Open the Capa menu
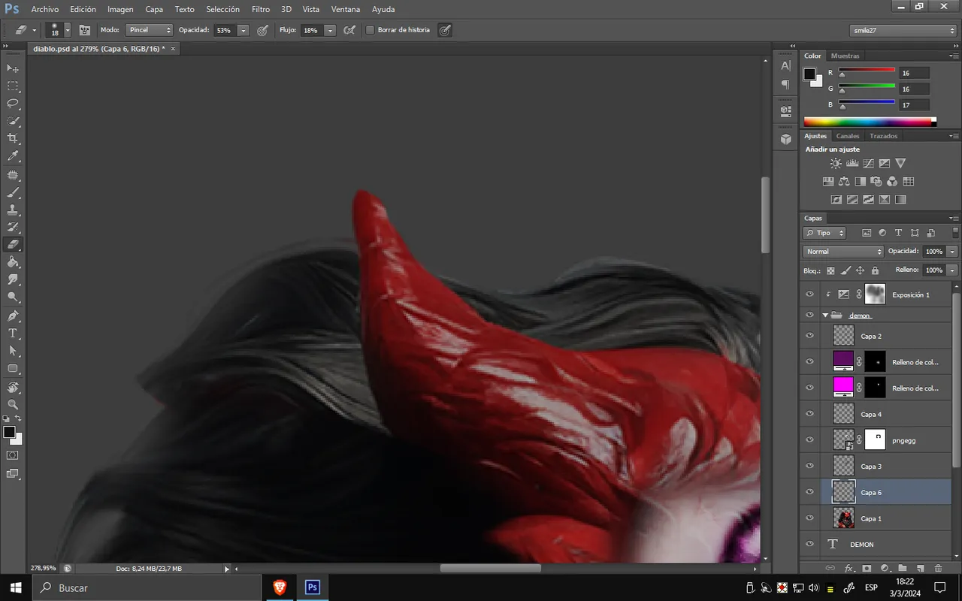Screen dimensions: 962x601 [x=154, y=9]
